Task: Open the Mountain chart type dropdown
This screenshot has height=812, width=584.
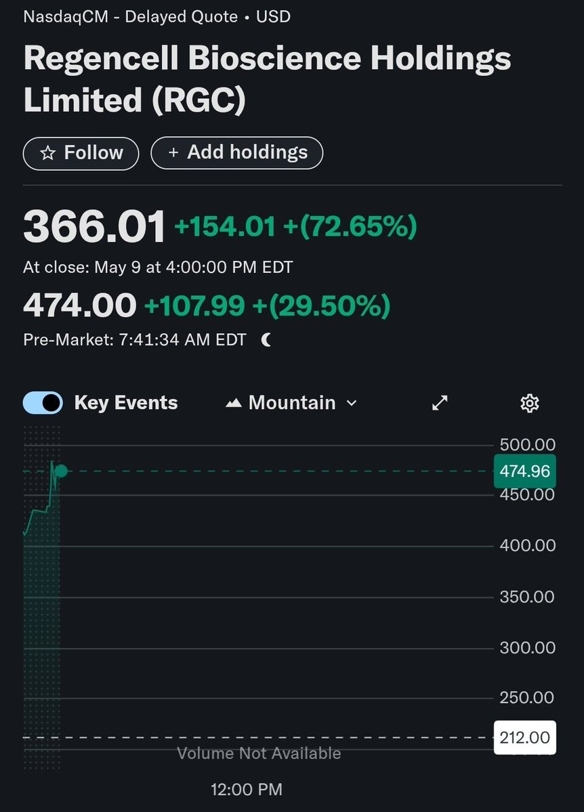Action: (x=292, y=403)
